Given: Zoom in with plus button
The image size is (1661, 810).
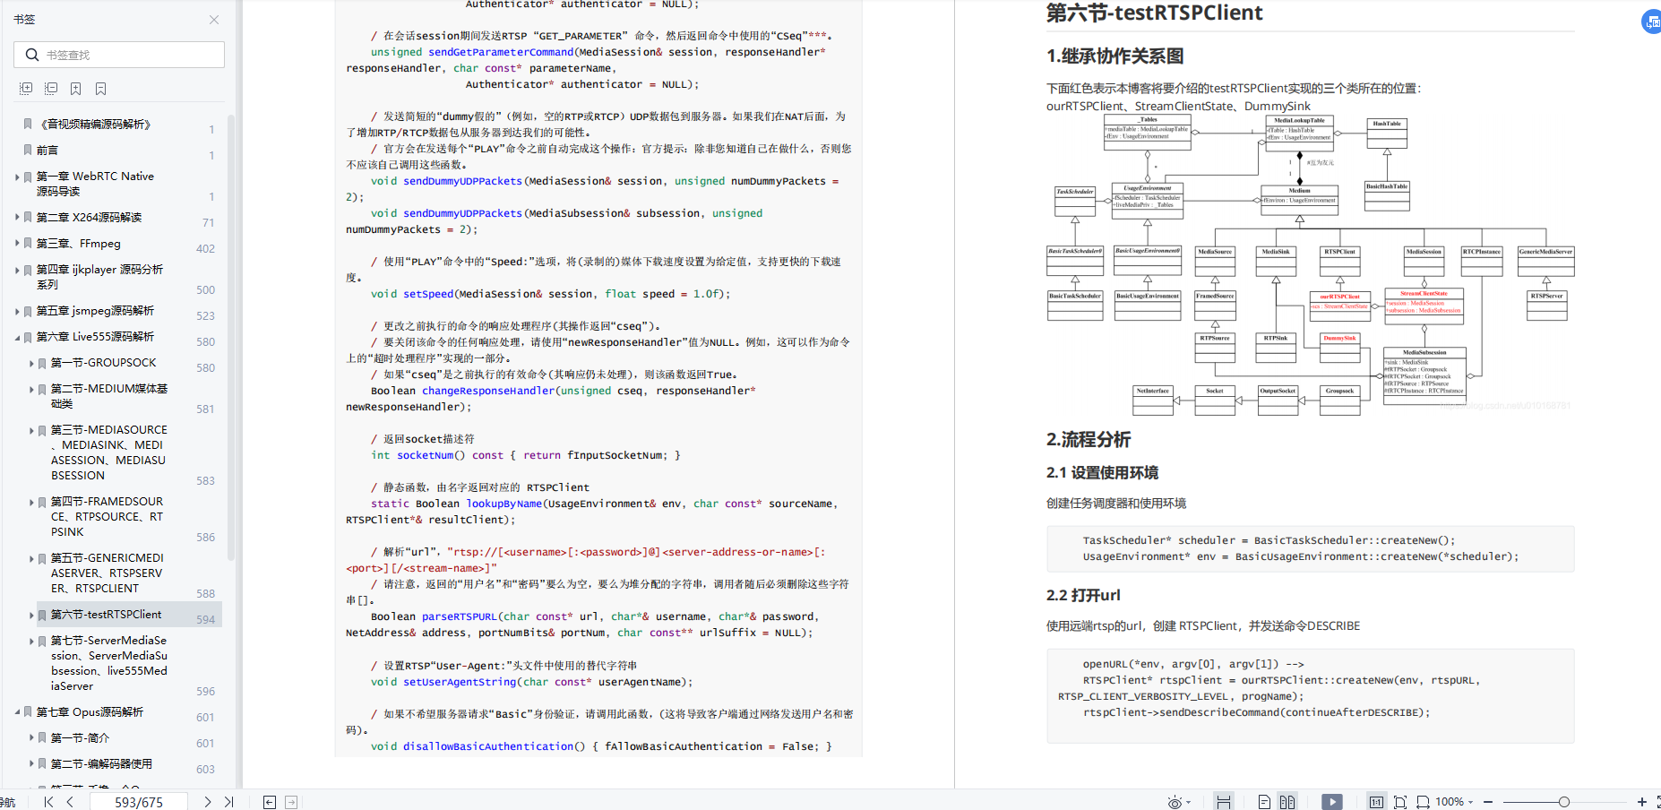Looking at the screenshot, I should 1641,802.
